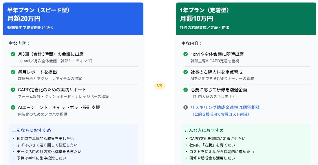Click green check icon next to 毎月レポートを提出
The image size is (318, 165).
tap(13, 72)
